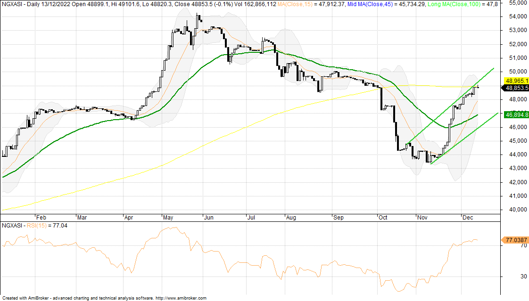This screenshot has height=301, width=529.
Task: Click the 52,000 price axis label
Action: (x=518, y=44)
